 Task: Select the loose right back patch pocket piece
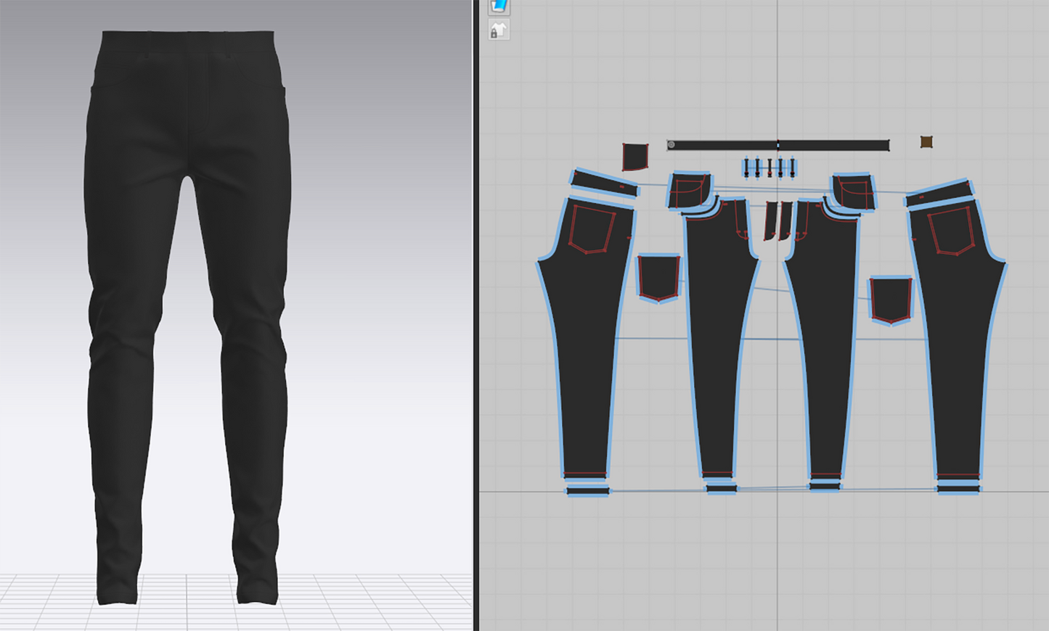tap(891, 300)
